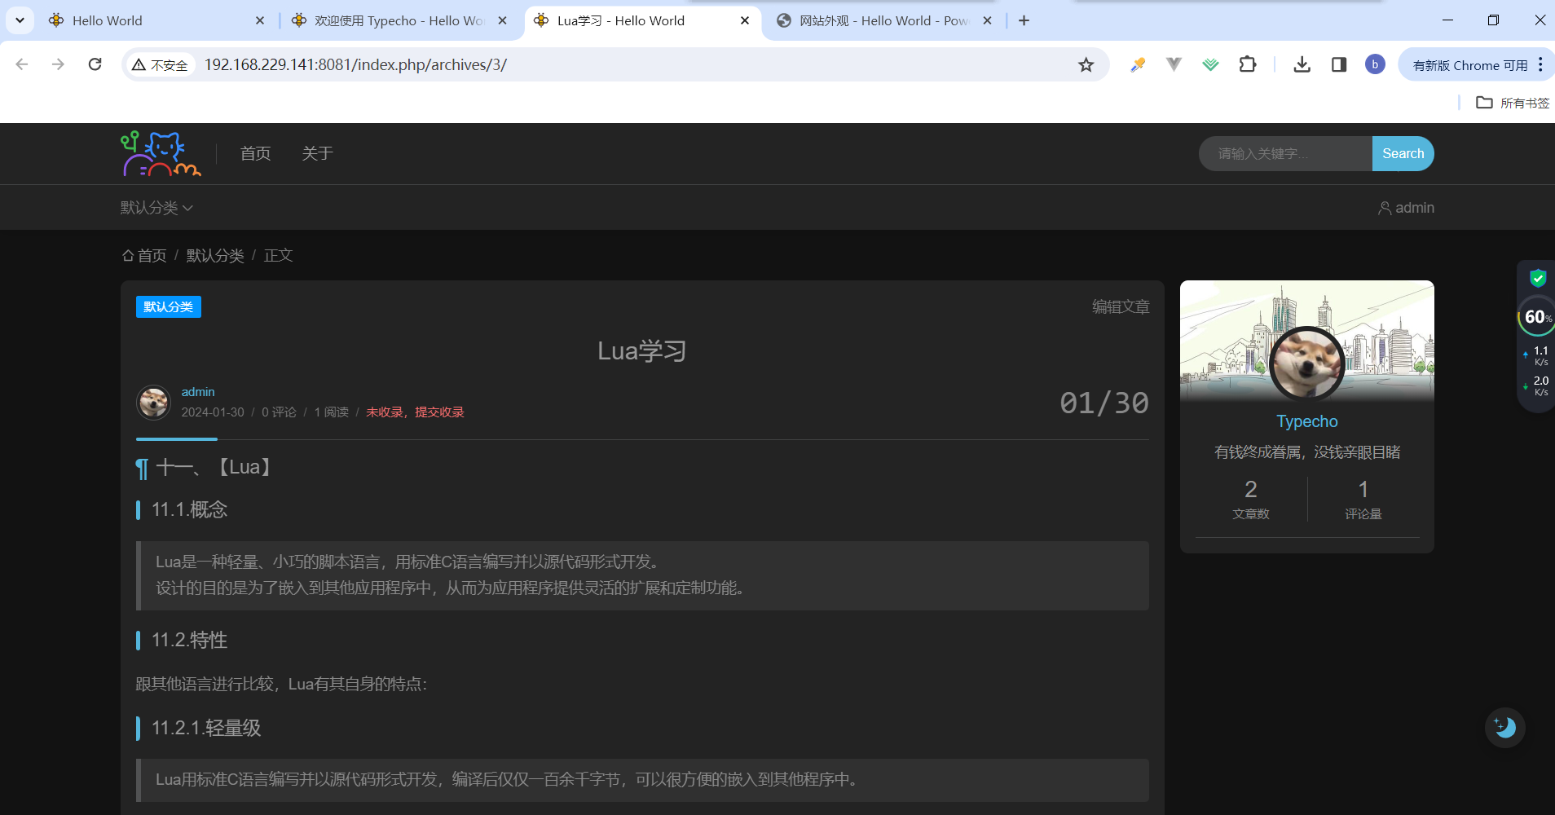Open a new browser tab

[1024, 20]
